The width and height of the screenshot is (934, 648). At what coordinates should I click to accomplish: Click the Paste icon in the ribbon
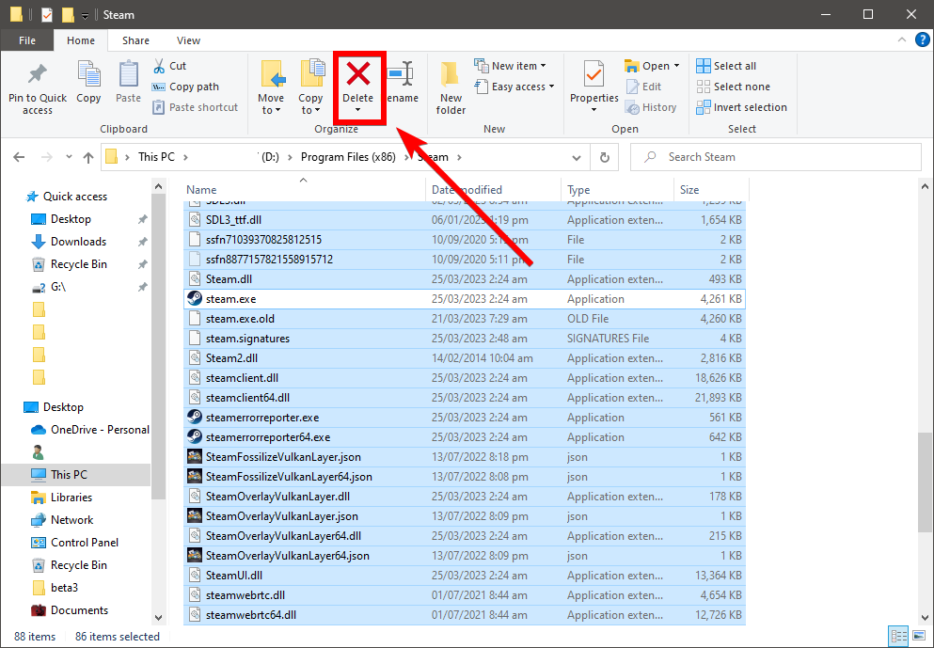point(128,74)
